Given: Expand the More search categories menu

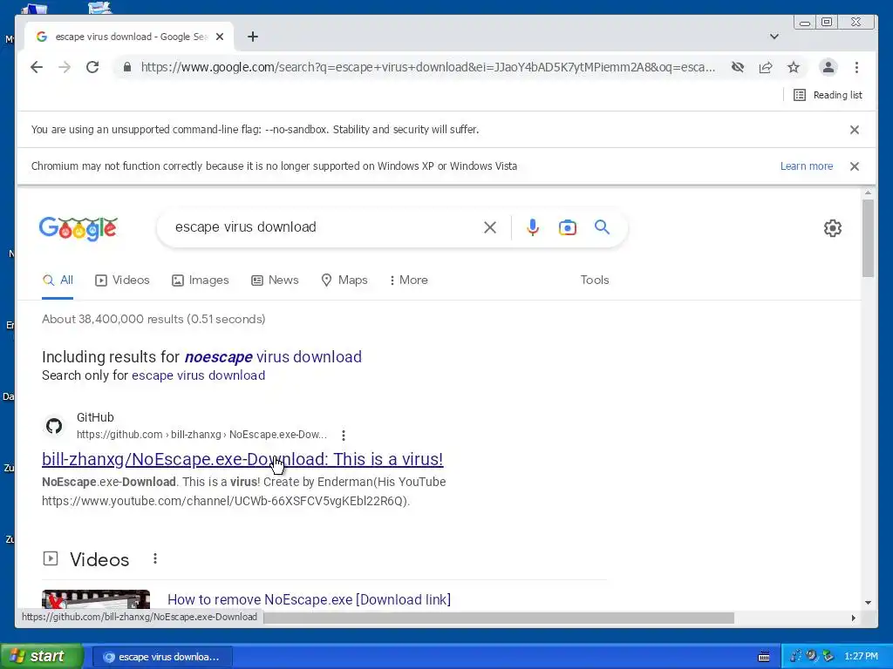Looking at the screenshot, I should (408, 280).
